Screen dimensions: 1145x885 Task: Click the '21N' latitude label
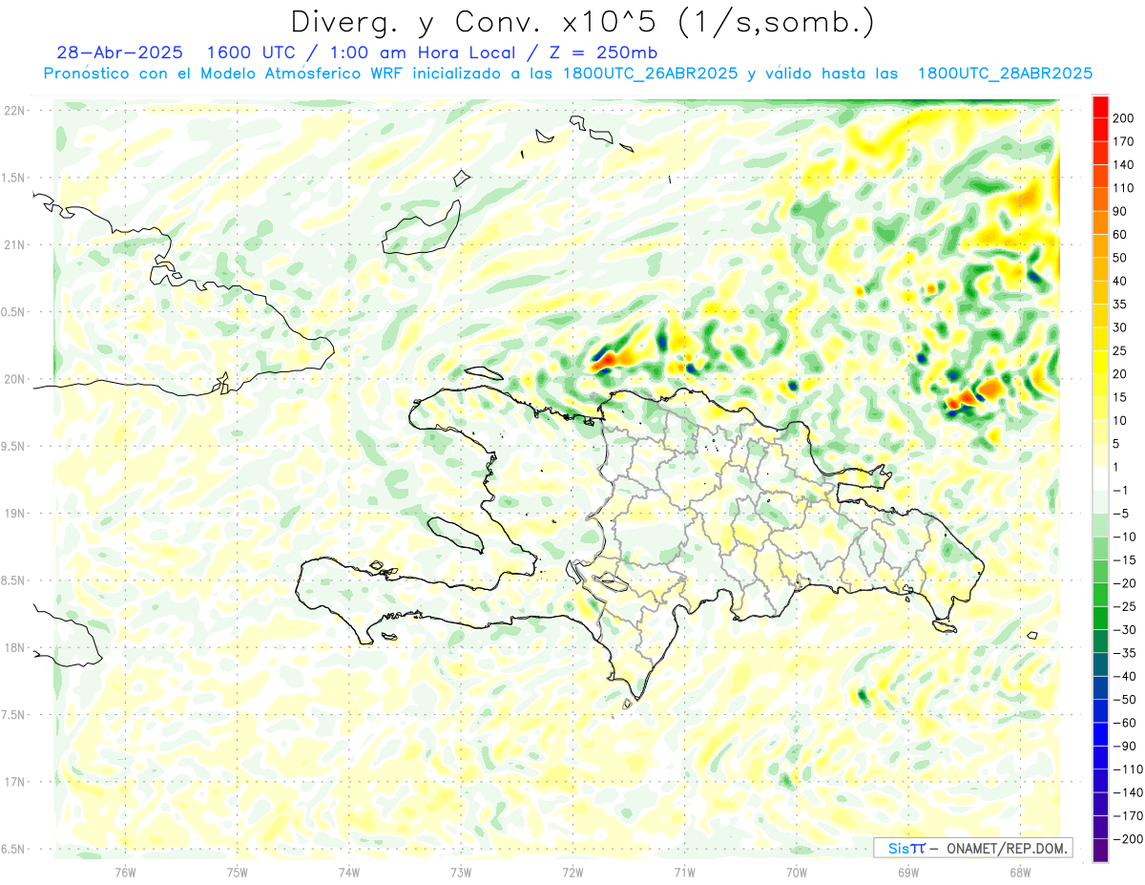(15, 245)
